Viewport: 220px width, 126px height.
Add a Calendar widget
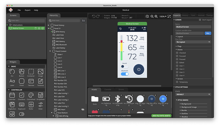[12, 95]
